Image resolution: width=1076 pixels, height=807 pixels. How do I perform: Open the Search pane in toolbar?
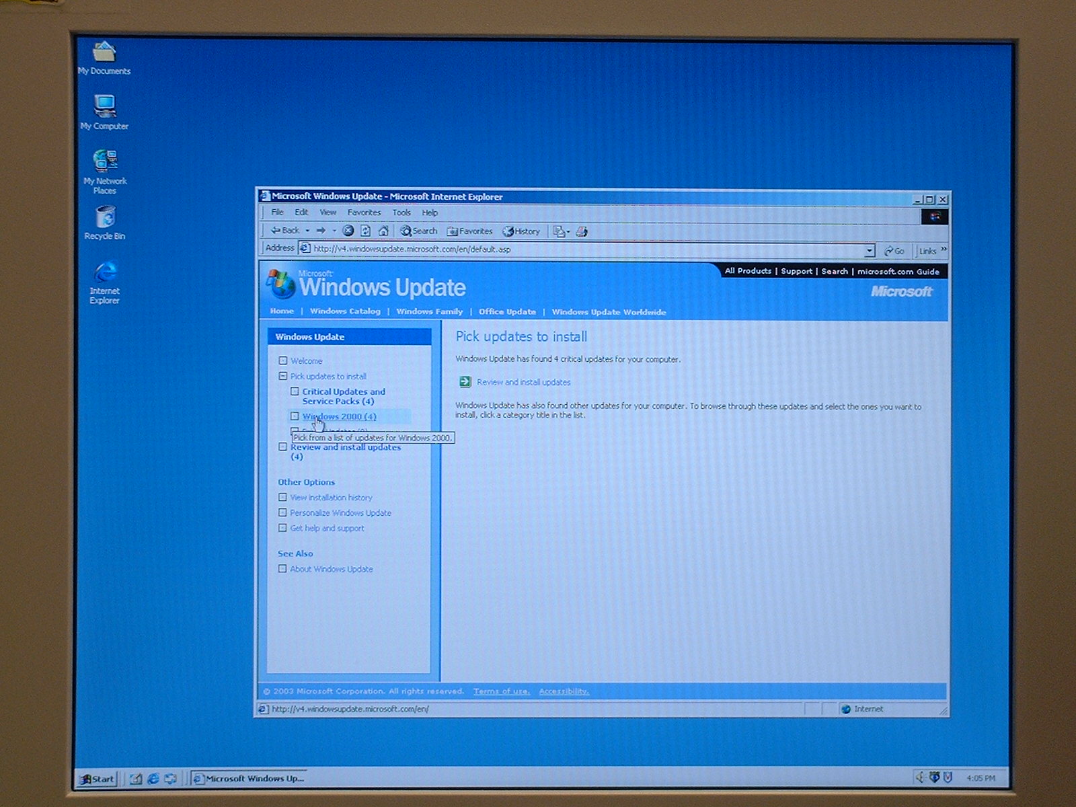pos(418,231)
